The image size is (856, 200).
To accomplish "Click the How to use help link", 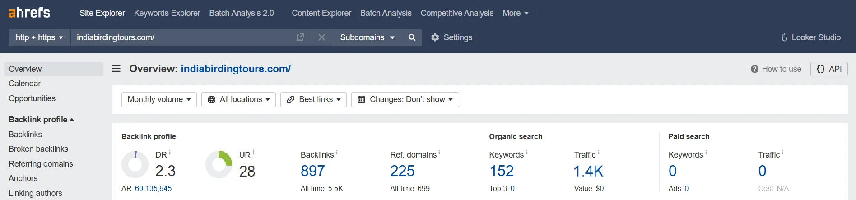I will click(776, 69).
